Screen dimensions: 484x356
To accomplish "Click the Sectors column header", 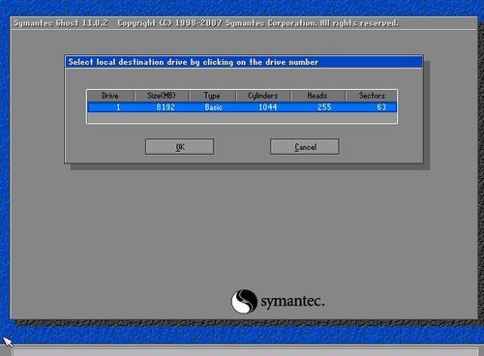I will (372, 96).
